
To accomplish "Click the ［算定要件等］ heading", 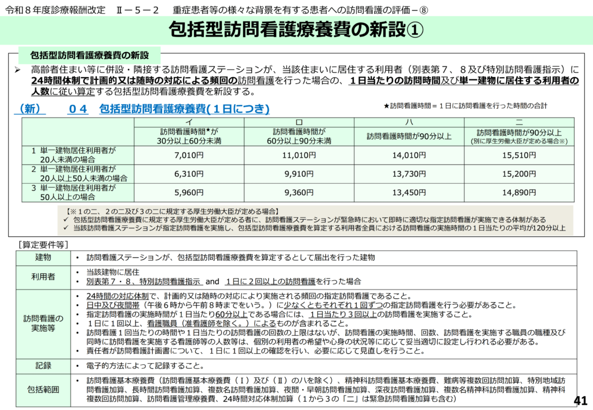I will point(44,244).
